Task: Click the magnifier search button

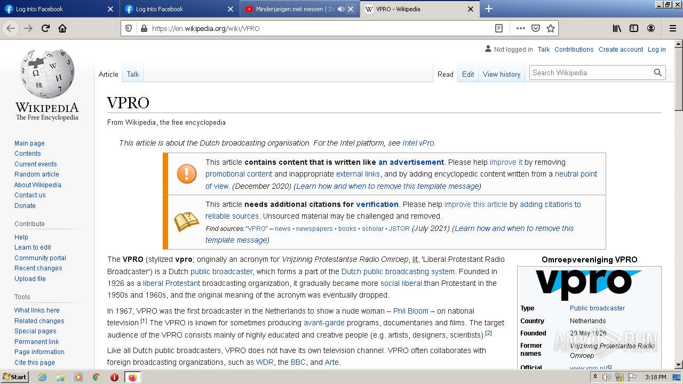Action: [658, 73]
